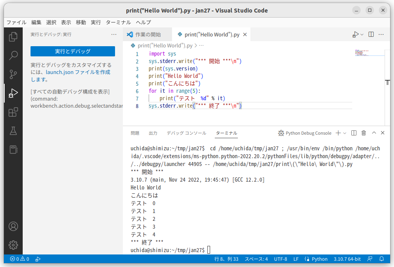Click the debug launch icon in status bar
Image resolution: width=394 pixels, height=267 pixels.
pos(38,259)
